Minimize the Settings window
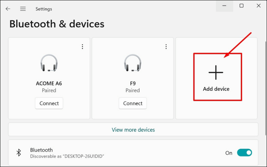This screenshot has width=267, height=167. pyautogui.click(x=224, y=6)
